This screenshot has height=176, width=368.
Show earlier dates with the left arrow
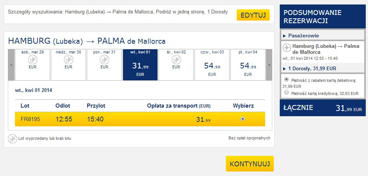coord(11,65)
